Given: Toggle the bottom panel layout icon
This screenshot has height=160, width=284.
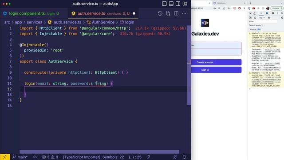Looking at the screenshot, I should 171,4.
